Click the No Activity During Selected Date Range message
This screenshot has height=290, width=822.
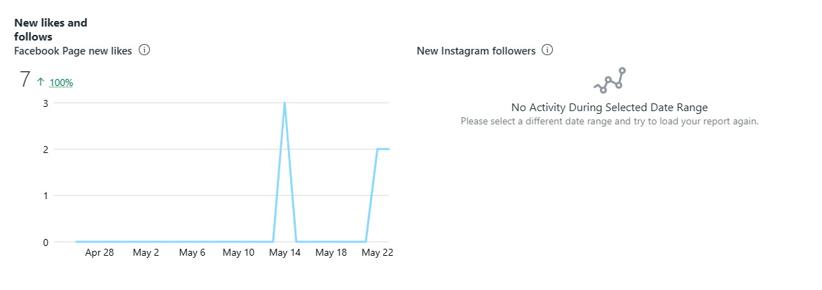609,108
